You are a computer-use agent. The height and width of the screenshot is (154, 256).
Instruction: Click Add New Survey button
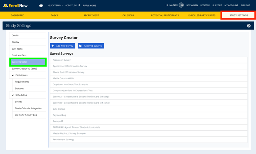point(62,46)
